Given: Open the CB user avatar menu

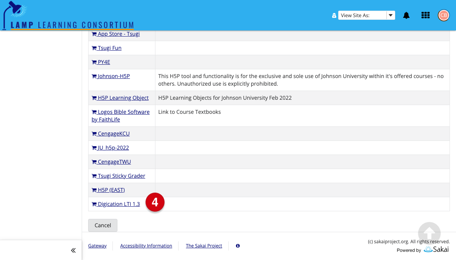Looking at the screenshot, I should tap(443, 15).
